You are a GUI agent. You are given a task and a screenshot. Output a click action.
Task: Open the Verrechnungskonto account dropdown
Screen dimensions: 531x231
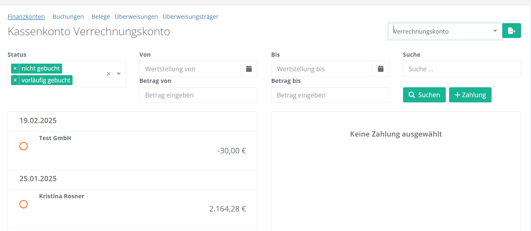tap(495, 31)
